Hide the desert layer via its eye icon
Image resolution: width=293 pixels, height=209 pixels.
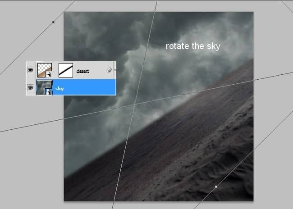click(x=31, y=70)
